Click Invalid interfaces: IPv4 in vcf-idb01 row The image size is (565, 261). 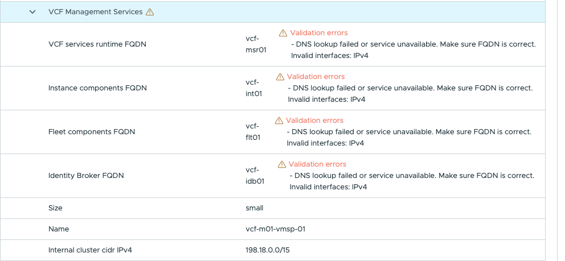click(x=328, y=187)
